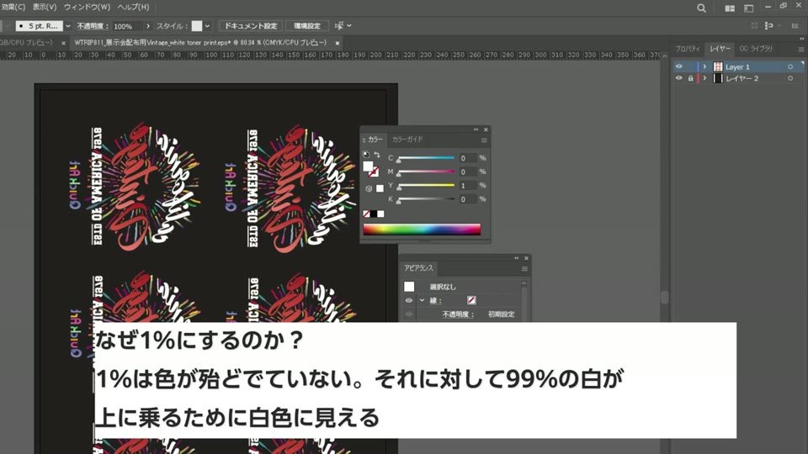Expand レイヤー 2 contents
Screen dimensions: 808x454
(704, 78)
